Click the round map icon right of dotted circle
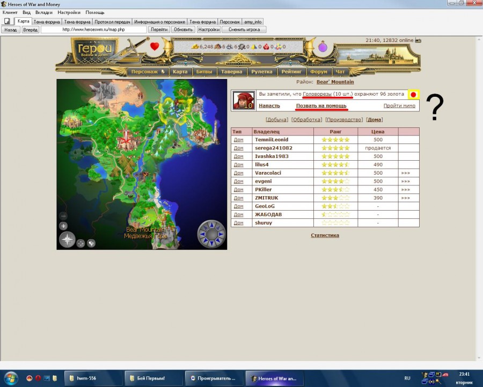Image resolution: width=483 pixels, height=387 pixels. click(91, 243)
